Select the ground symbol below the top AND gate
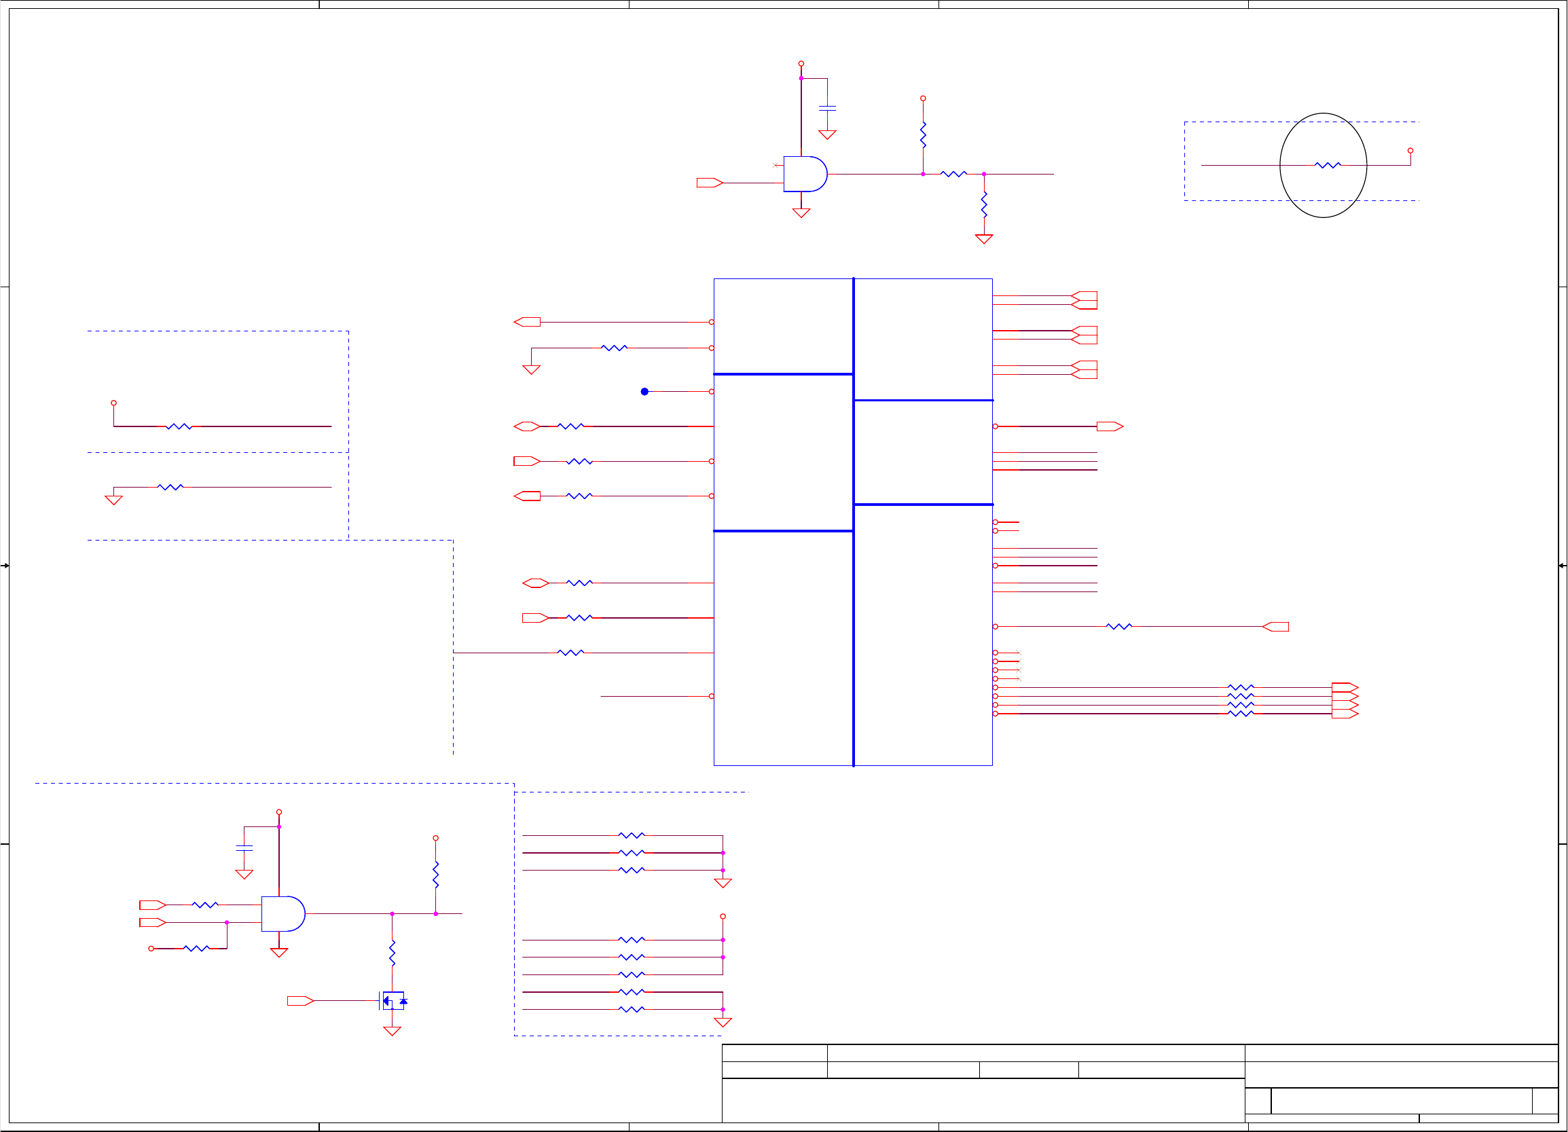Screen dimensions: 1568x1132 (801, 213)
